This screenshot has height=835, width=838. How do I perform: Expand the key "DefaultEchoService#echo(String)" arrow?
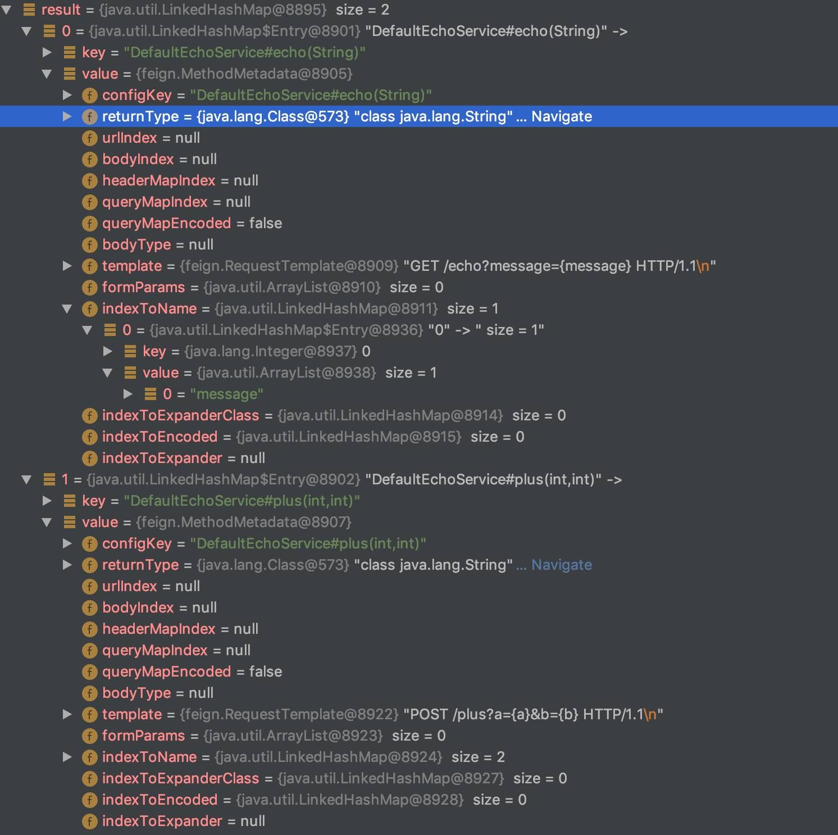(47, 52)
